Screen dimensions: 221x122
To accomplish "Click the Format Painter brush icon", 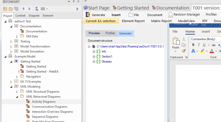I will (x=184, y=51).
